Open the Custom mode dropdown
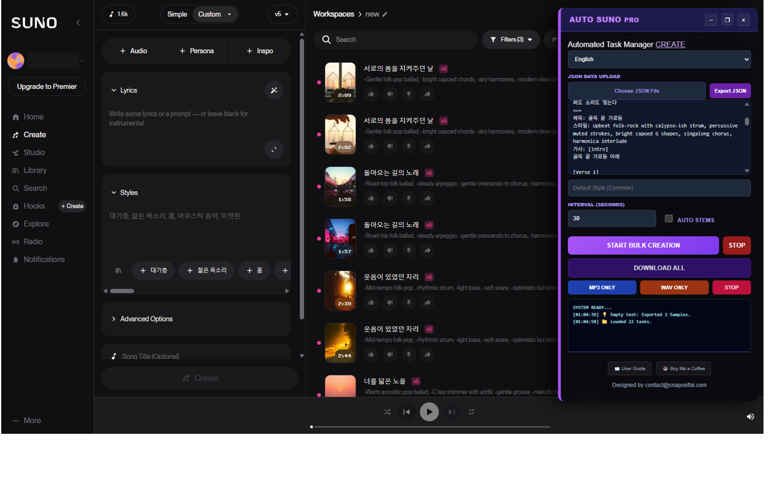775x484 pixels. (215, 15)
